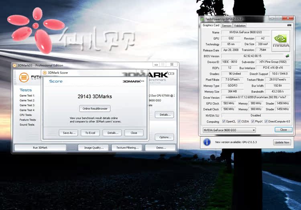Click Save As in score dialog
Image resolution: width=301 pixels, height=210 pixels.
click(68, 133)
